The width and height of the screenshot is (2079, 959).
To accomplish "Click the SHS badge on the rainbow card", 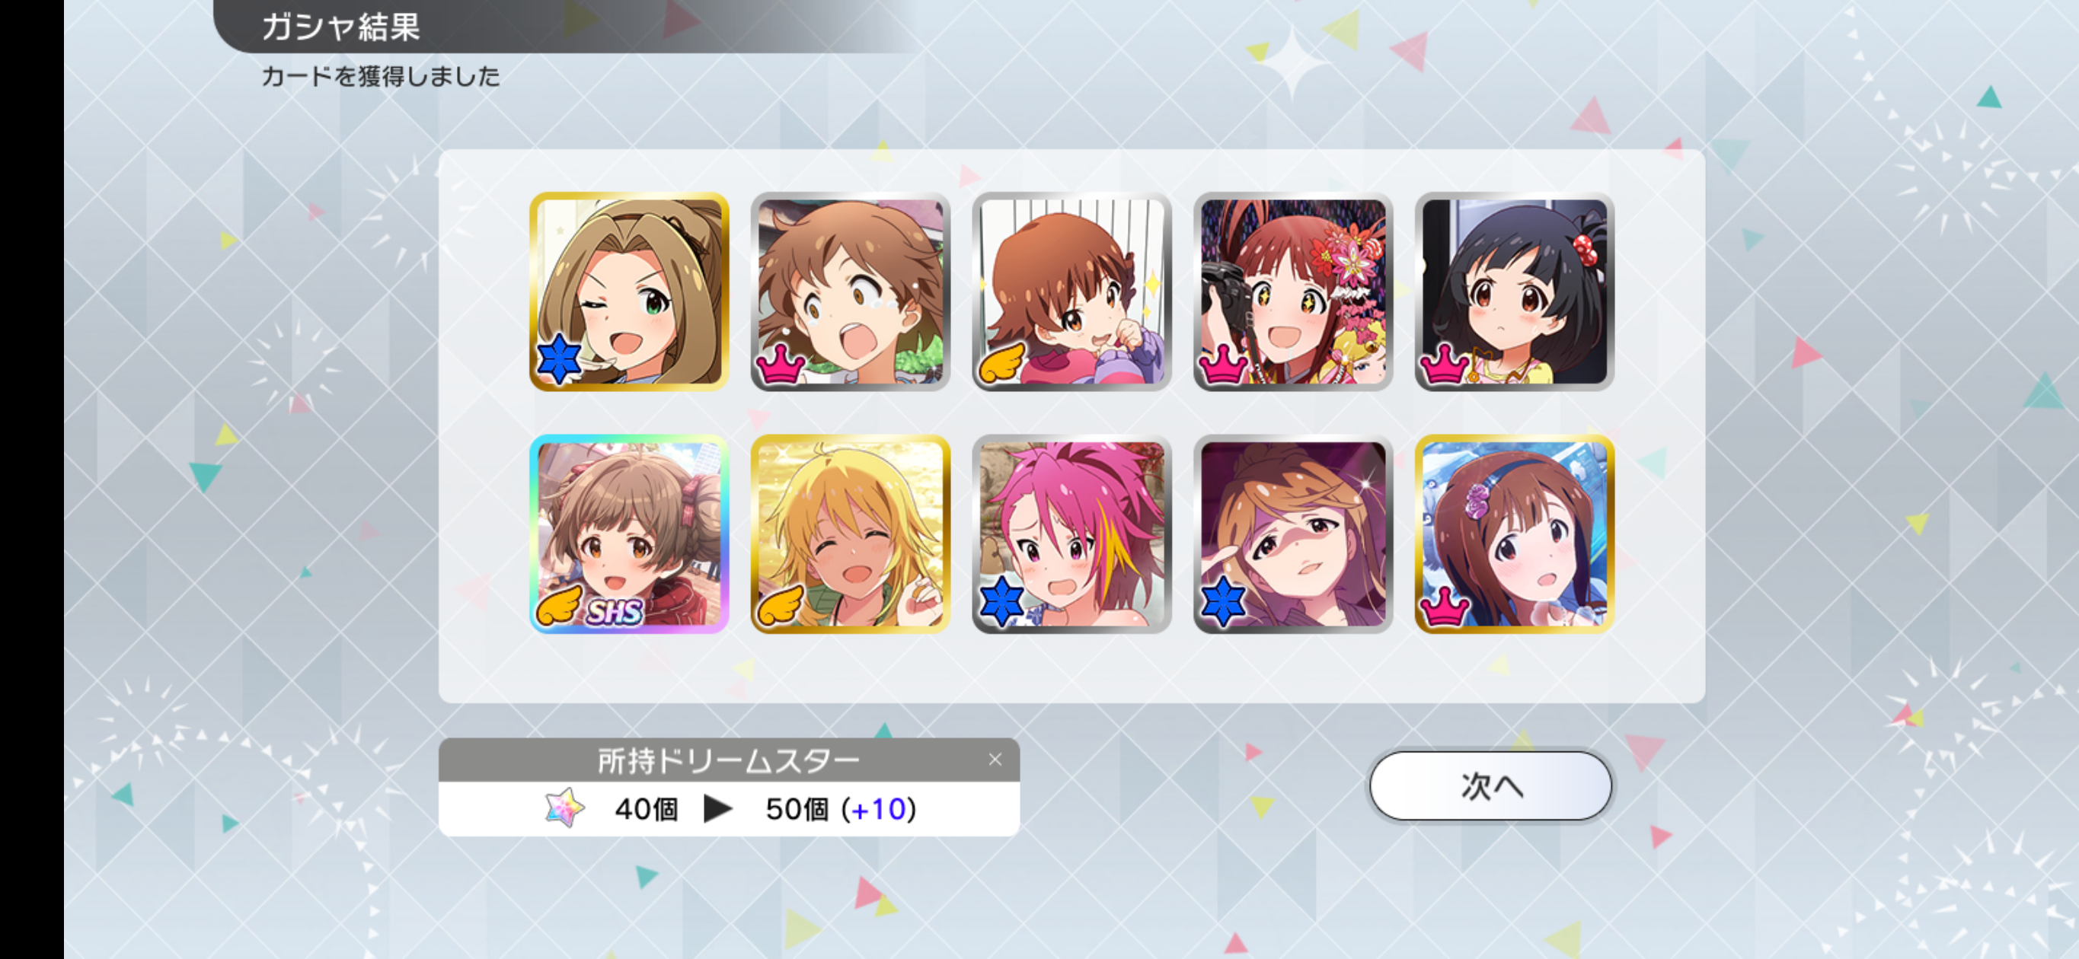I will pyautogui.click(x=615, y=612).
